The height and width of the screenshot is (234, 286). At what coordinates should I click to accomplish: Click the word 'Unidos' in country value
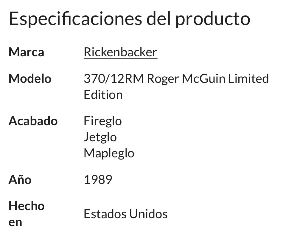(149, 214)
